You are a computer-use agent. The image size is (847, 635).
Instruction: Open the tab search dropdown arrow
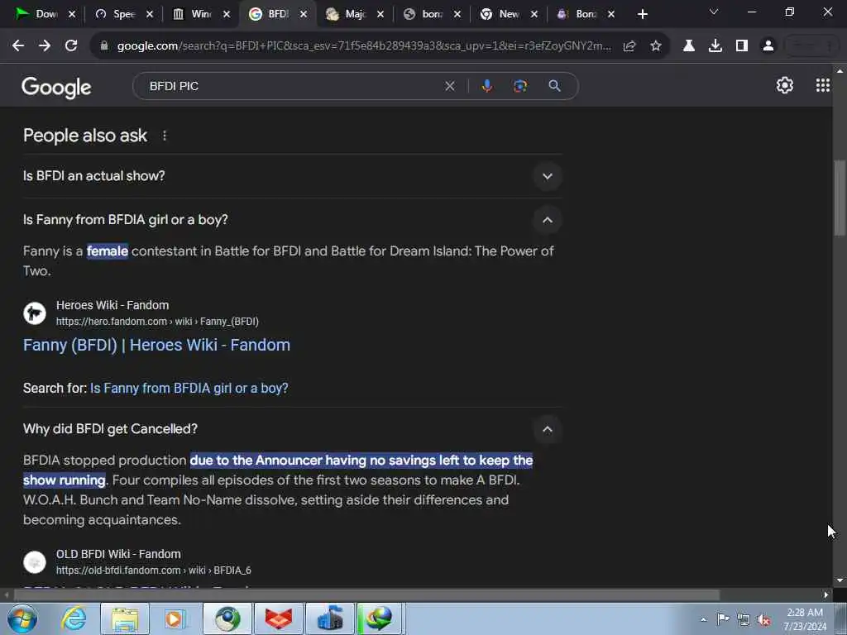click(714, 12)
